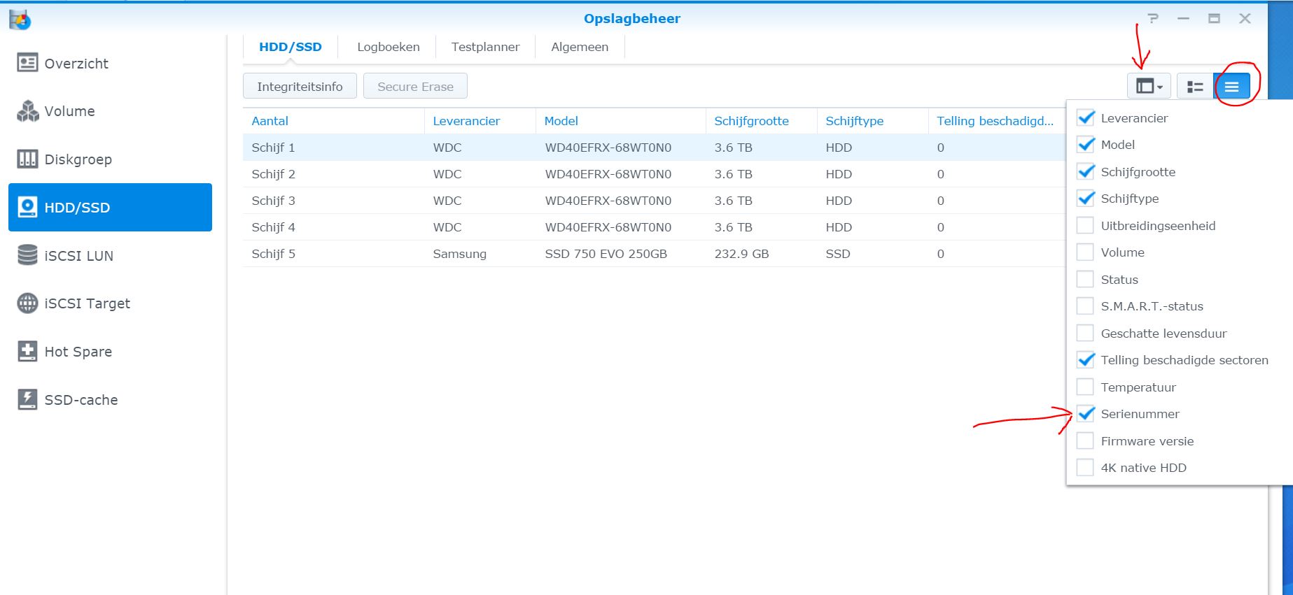The height and width of the screenshot is (595, 1293).
Task: Click the Secure Erase button
Action: click(415, 87)
